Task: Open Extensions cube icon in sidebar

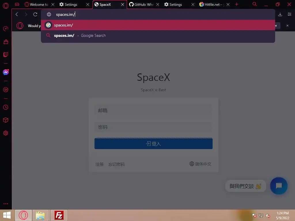Action: [x=6, y=120]
